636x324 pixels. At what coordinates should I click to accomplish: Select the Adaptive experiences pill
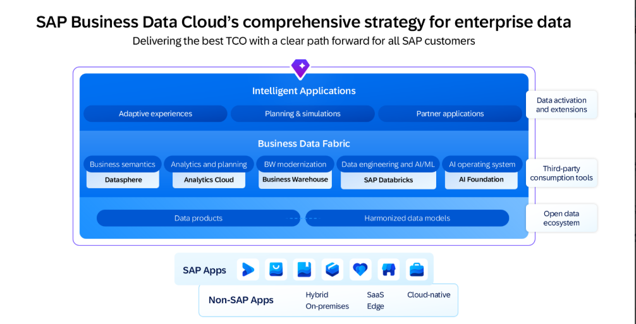(x=156, y=114)
